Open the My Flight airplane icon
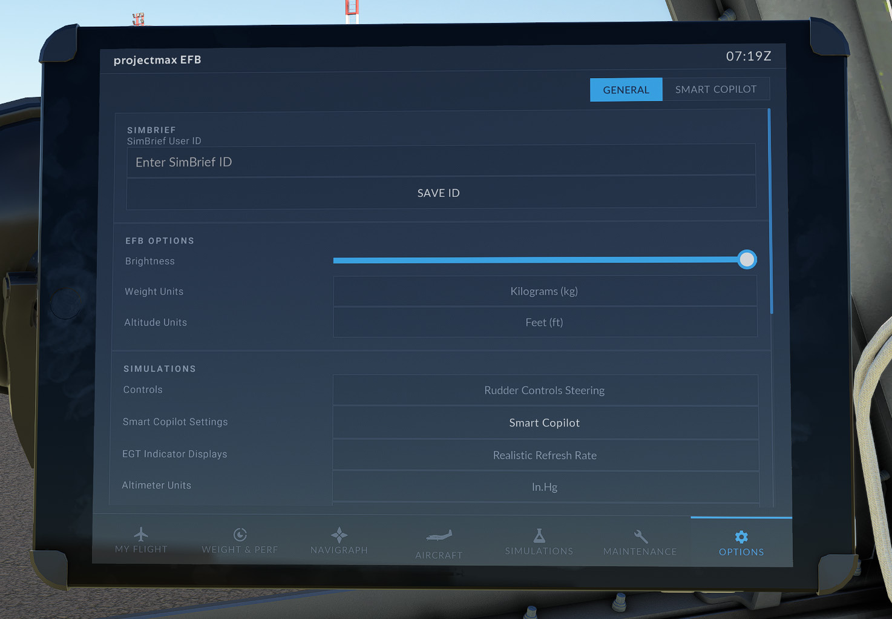The height and width of the screenshot is (619, 892). click(141, 534)
